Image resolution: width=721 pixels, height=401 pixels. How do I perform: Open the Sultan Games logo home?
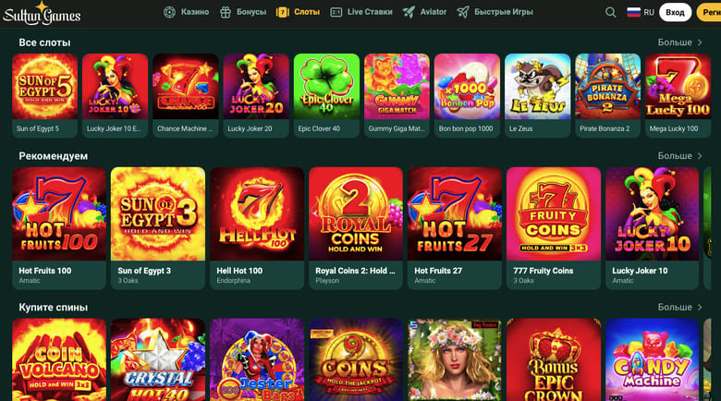coord(42,13)
